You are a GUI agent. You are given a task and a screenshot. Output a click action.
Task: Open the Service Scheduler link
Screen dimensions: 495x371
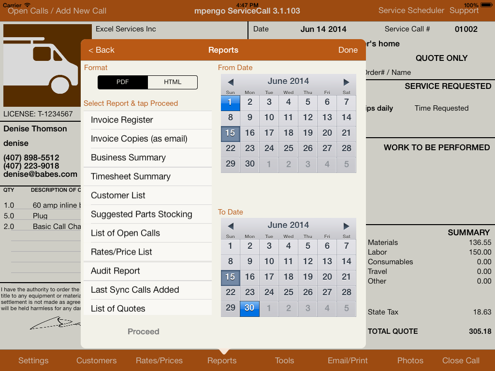click(411, 10)
